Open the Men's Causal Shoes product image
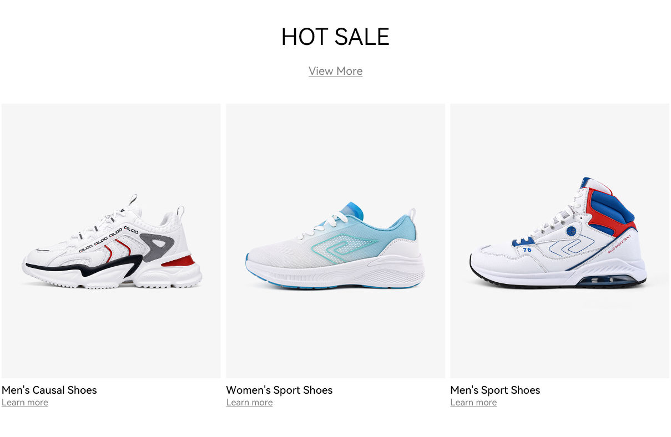The width and height of the screenshot is (671, 437). [x=111, y=241]
